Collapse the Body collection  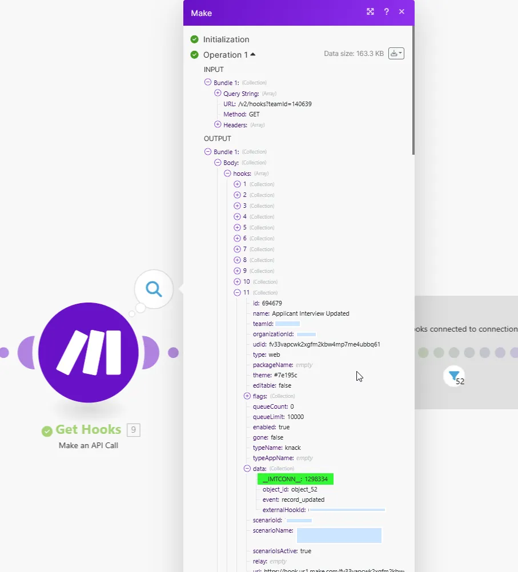pyautogui.click(x=218, y=163)
